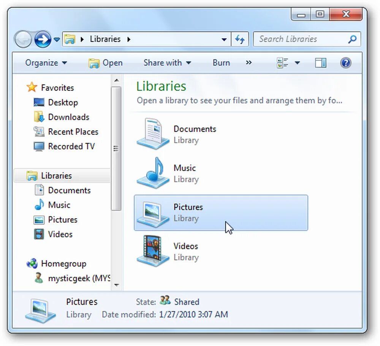Viewport: 380px width, 346px height.
Task: Show more toolbar commands via chevrons
Action: click(249, 63)
